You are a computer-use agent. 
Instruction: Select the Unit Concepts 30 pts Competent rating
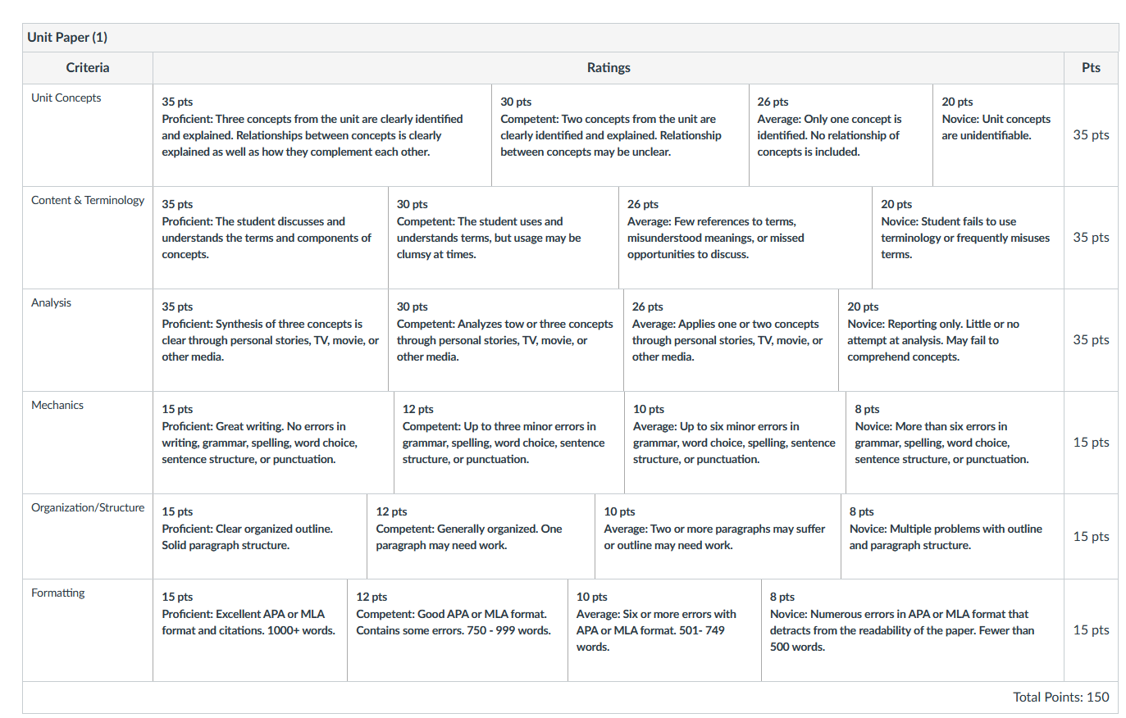coord(620,135)
